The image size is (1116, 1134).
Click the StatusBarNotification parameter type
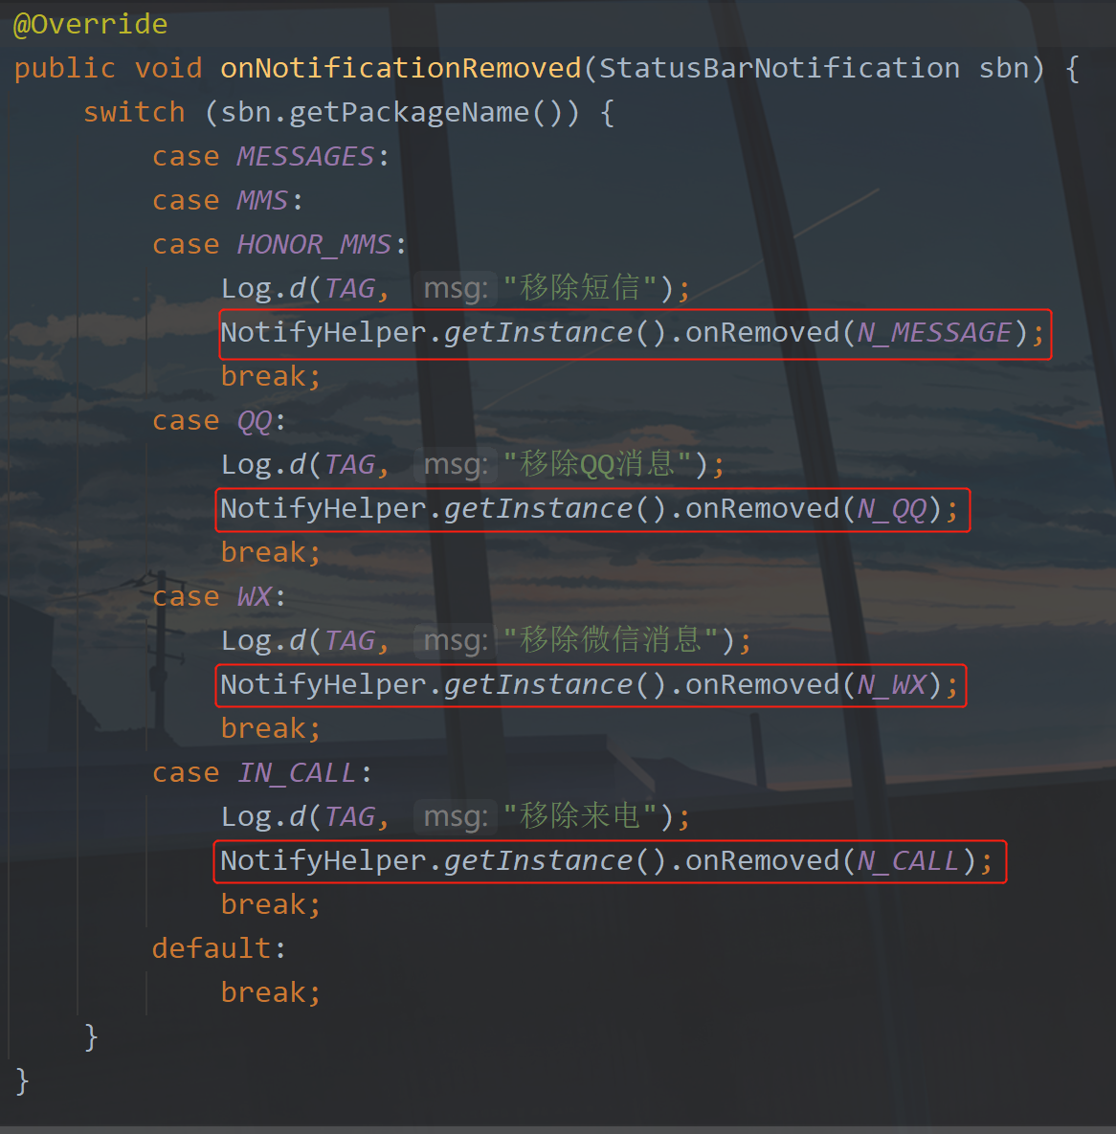pyautogui.click(x=779, y=69)
